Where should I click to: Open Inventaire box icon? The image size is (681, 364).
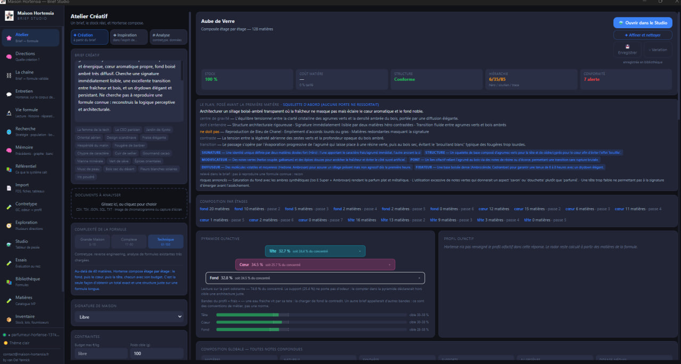coord(9,319)
